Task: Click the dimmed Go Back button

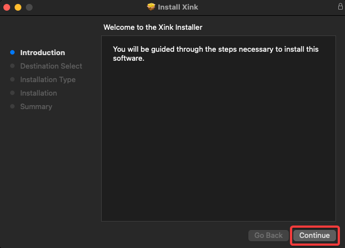Action: tap(268, 236)
